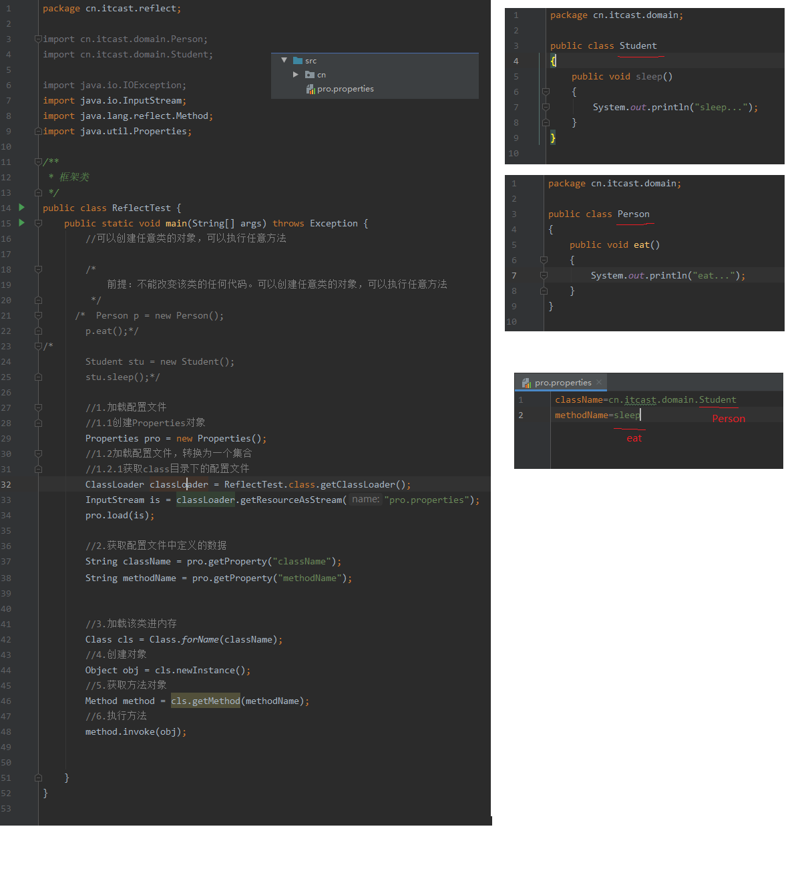The height and width of the screenshot is (875, 812).
Task: Click the forName method call
Action: pyautogui.click(x=200, y=639)
